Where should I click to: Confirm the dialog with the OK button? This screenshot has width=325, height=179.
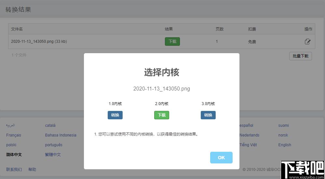[x=221, y=158]
